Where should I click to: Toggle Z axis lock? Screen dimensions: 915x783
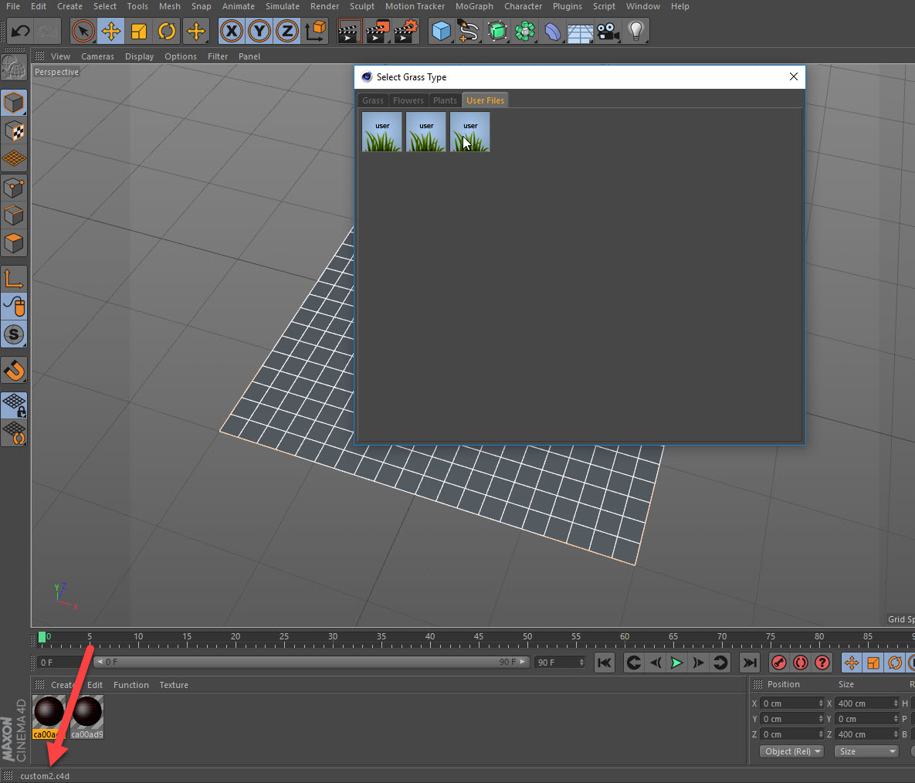pyautogui.click(x=287, y=31)
